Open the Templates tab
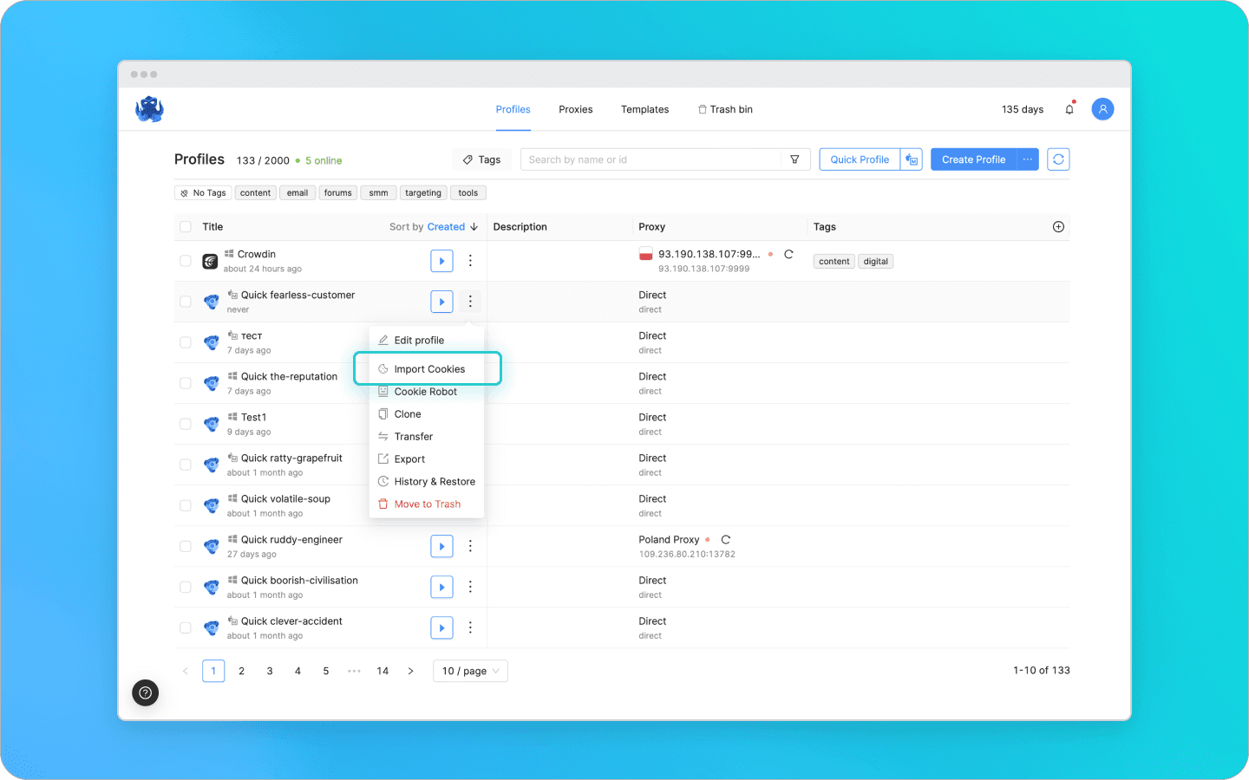 click(x=644, y=109)
